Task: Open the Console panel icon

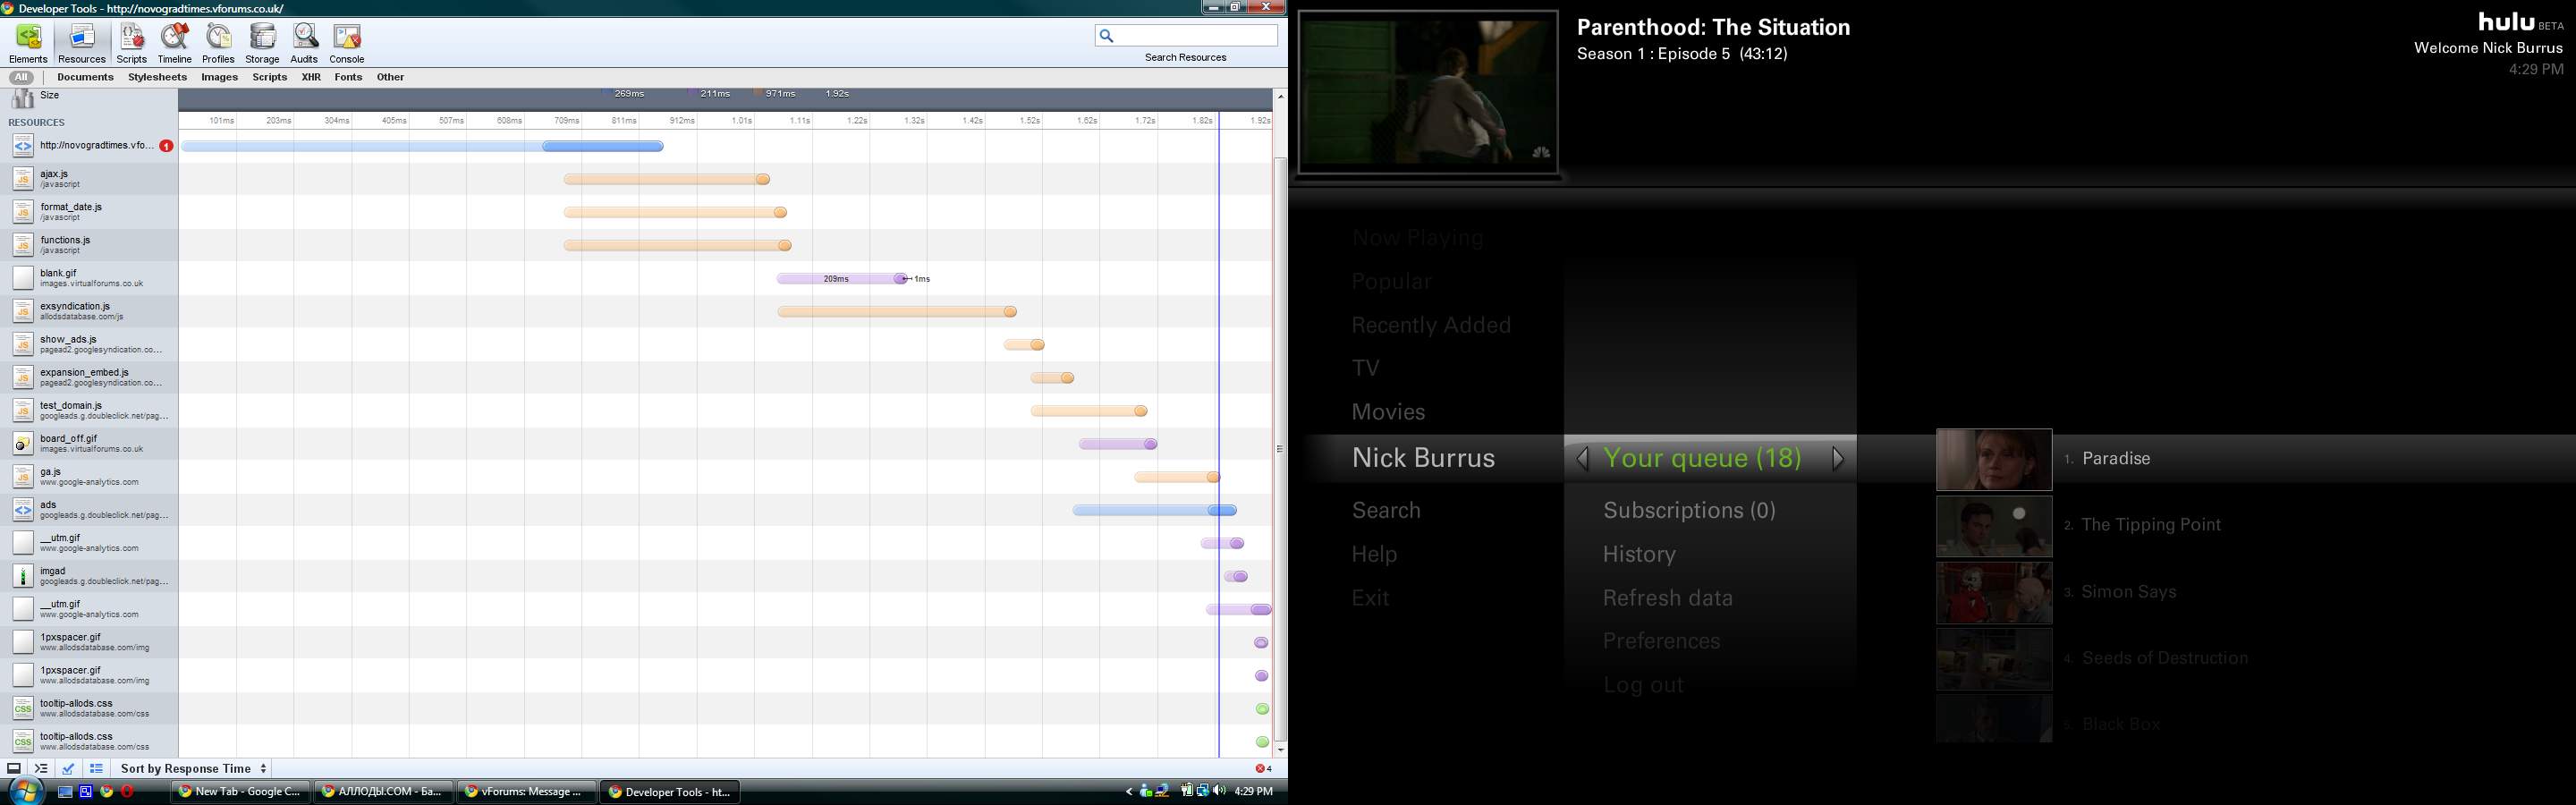Action: (347, 44)
